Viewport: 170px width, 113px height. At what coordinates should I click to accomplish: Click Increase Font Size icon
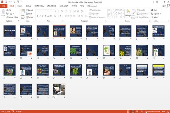[x=56, y=11]
